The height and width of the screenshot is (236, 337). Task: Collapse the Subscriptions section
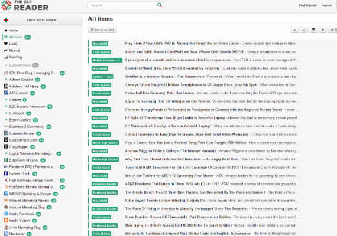tap(6, 65)
